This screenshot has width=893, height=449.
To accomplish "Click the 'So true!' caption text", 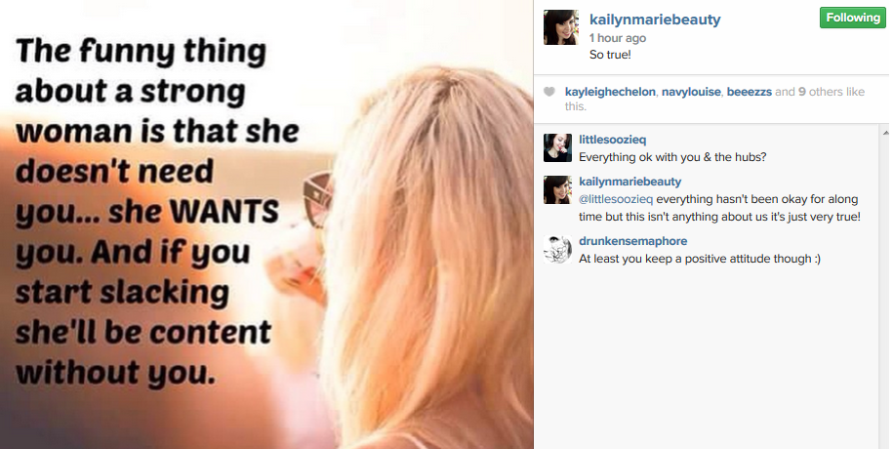I will click(x=610, y=56).
